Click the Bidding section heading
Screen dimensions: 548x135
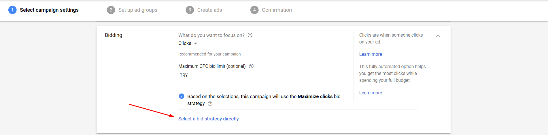coord(114,35)
